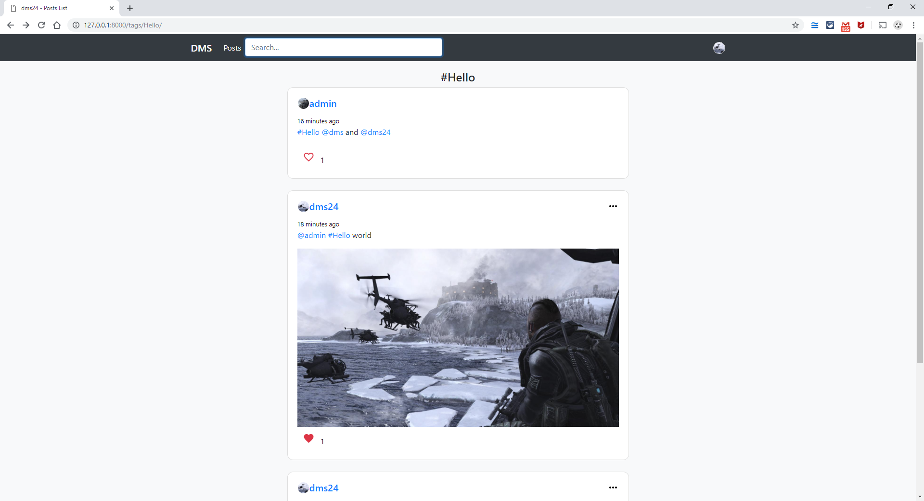Click admin's avatar on first post
924x501 pixels.
[303, 104]
